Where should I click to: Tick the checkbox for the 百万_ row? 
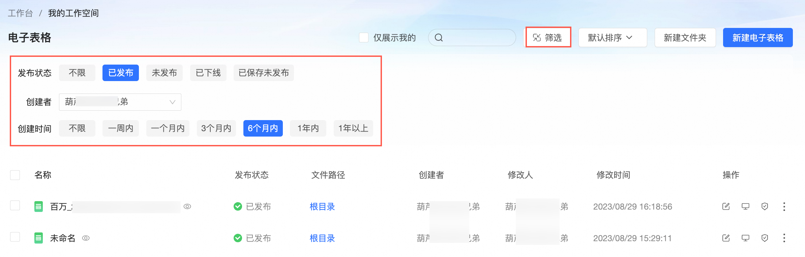[15, 205]
